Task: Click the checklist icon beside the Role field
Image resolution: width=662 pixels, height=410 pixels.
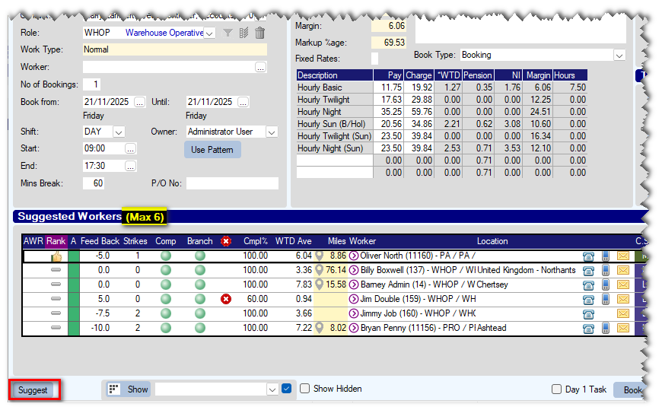Action: [243, 33]
